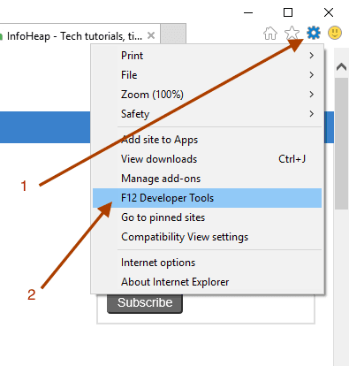Choose Manage add-ons
This screenshot has height=366, width=349.
point(207,179)
